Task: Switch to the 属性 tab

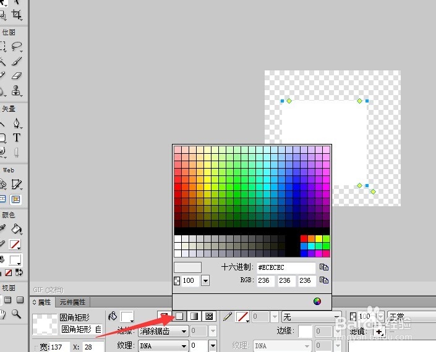Action: tap(42, 302)
